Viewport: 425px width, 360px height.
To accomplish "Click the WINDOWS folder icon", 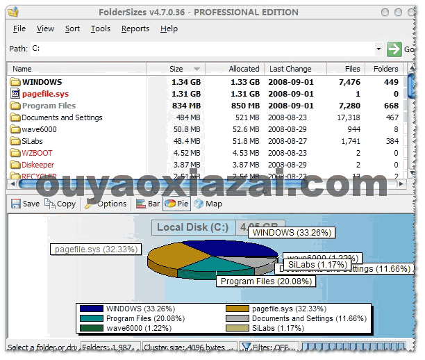I will 15,81.
